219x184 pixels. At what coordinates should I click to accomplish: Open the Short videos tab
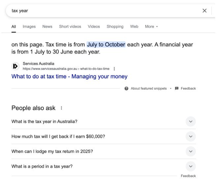pyautogui.click(x=70, y=26)
